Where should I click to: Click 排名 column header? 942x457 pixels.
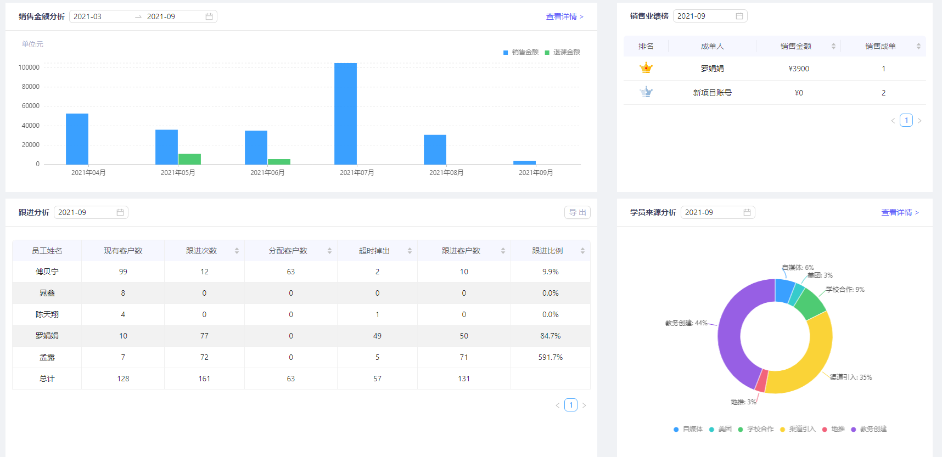[646, 46]
